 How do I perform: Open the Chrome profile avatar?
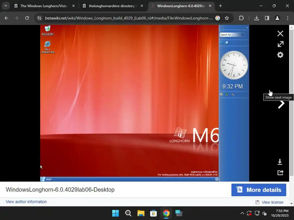point(277,18)
